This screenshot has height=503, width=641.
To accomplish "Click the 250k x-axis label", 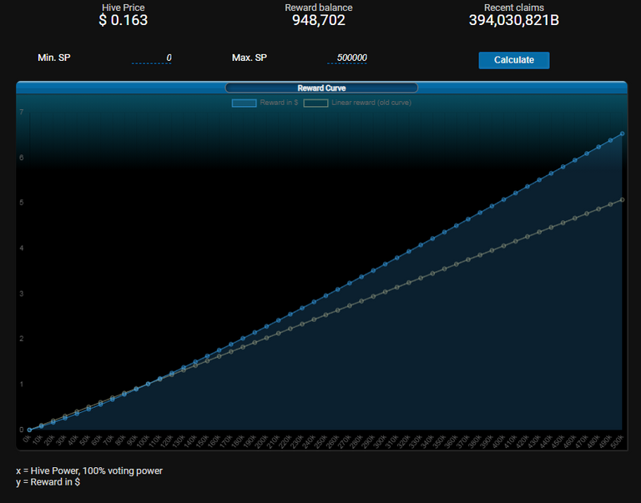I will pos(320,442).
